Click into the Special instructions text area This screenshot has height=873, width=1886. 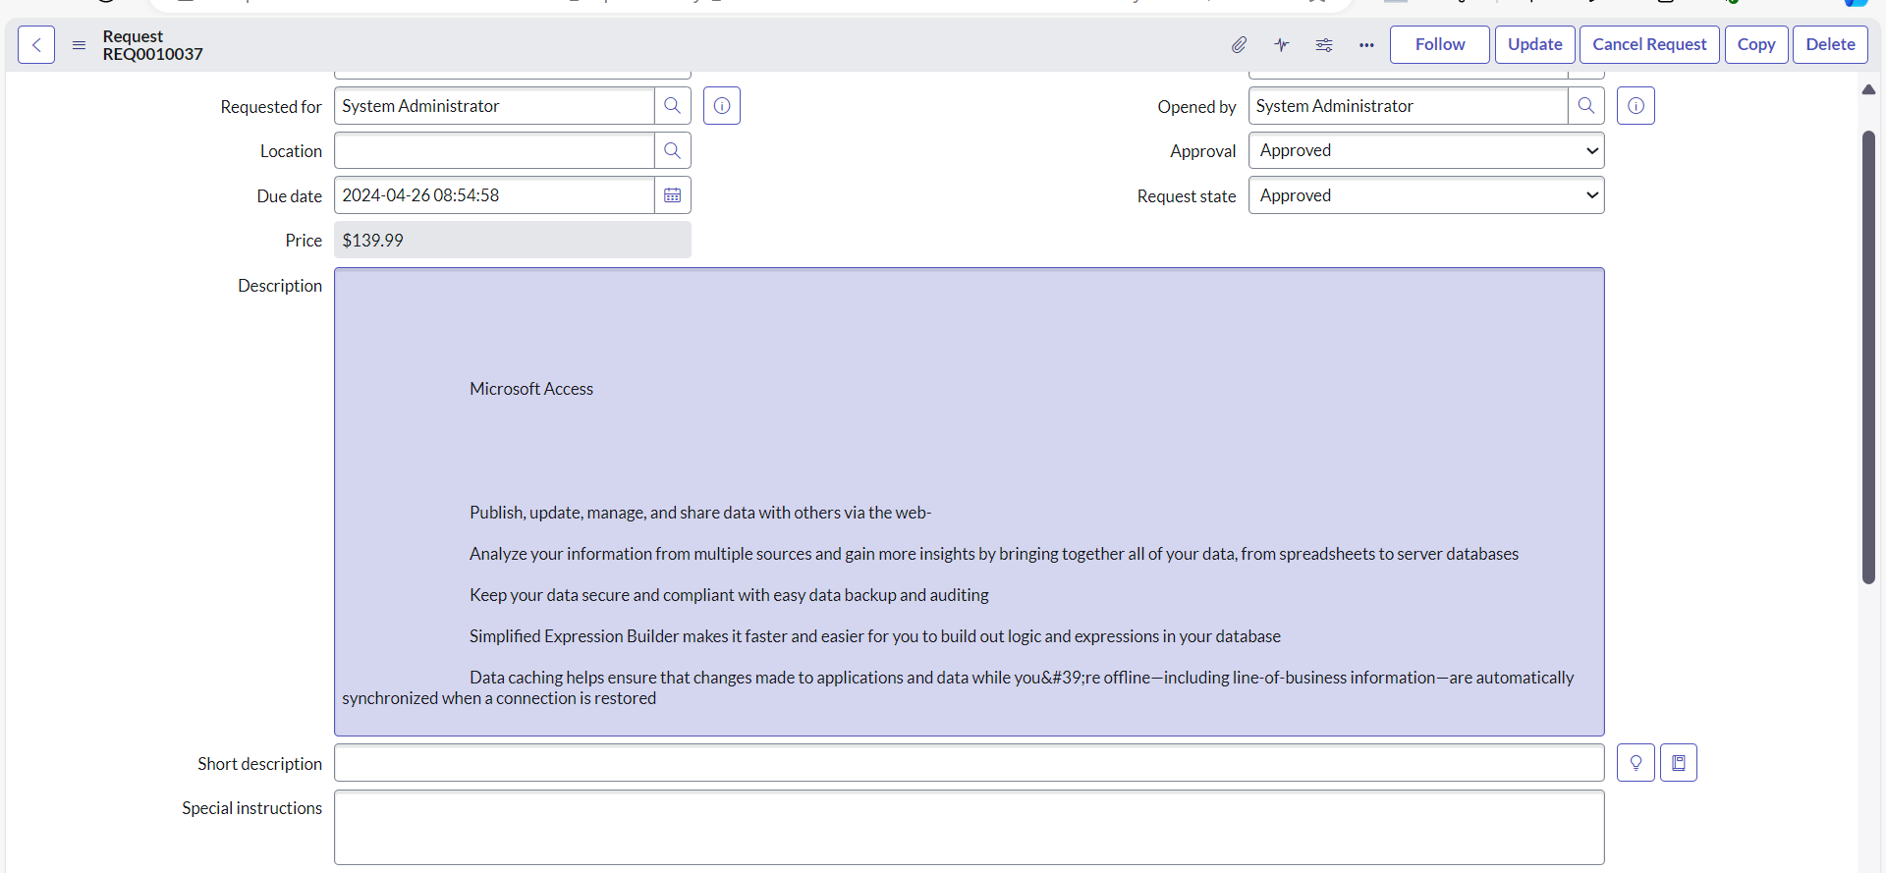tap(969, 827)
